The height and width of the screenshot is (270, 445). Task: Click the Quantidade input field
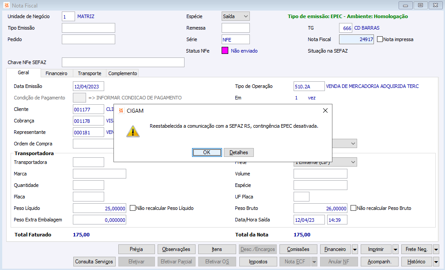[88, 185]
